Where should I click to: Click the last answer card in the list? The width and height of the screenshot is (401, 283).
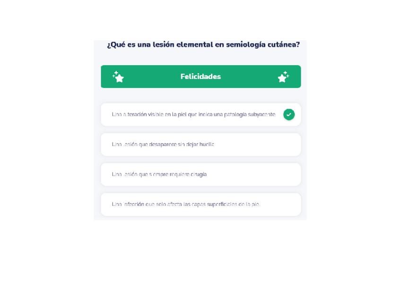[x=200, y=205]
